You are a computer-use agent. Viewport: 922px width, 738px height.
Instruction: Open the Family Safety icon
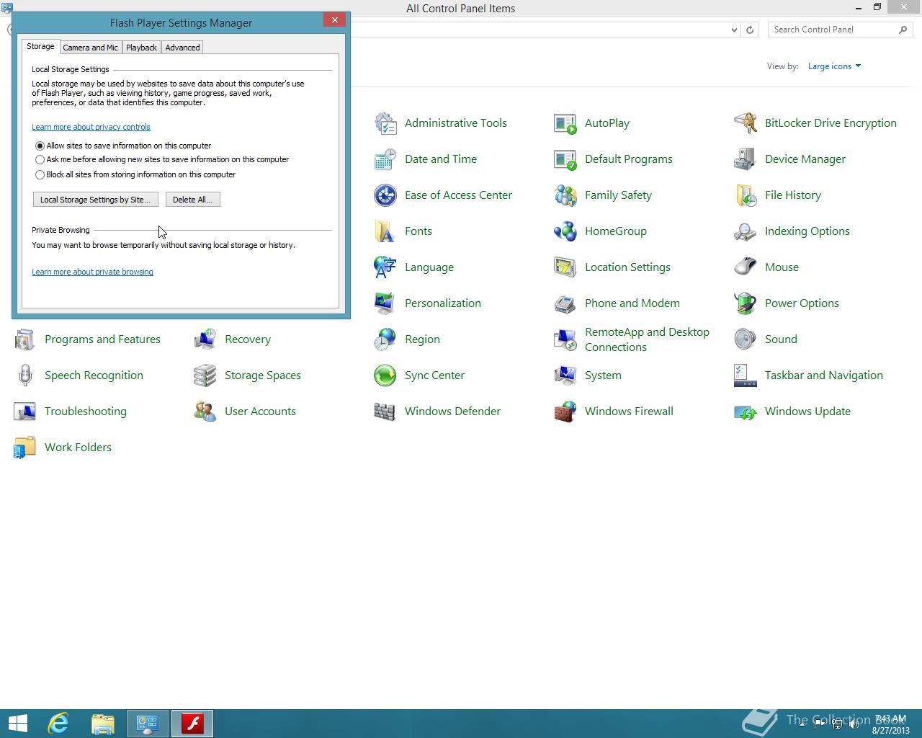(x=565, y=195)
